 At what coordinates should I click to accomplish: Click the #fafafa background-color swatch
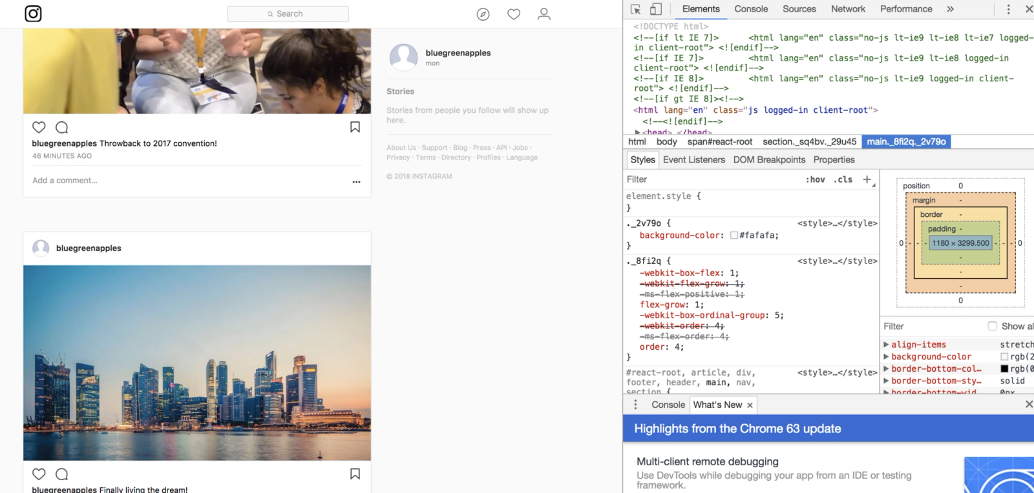pos(734,236)
